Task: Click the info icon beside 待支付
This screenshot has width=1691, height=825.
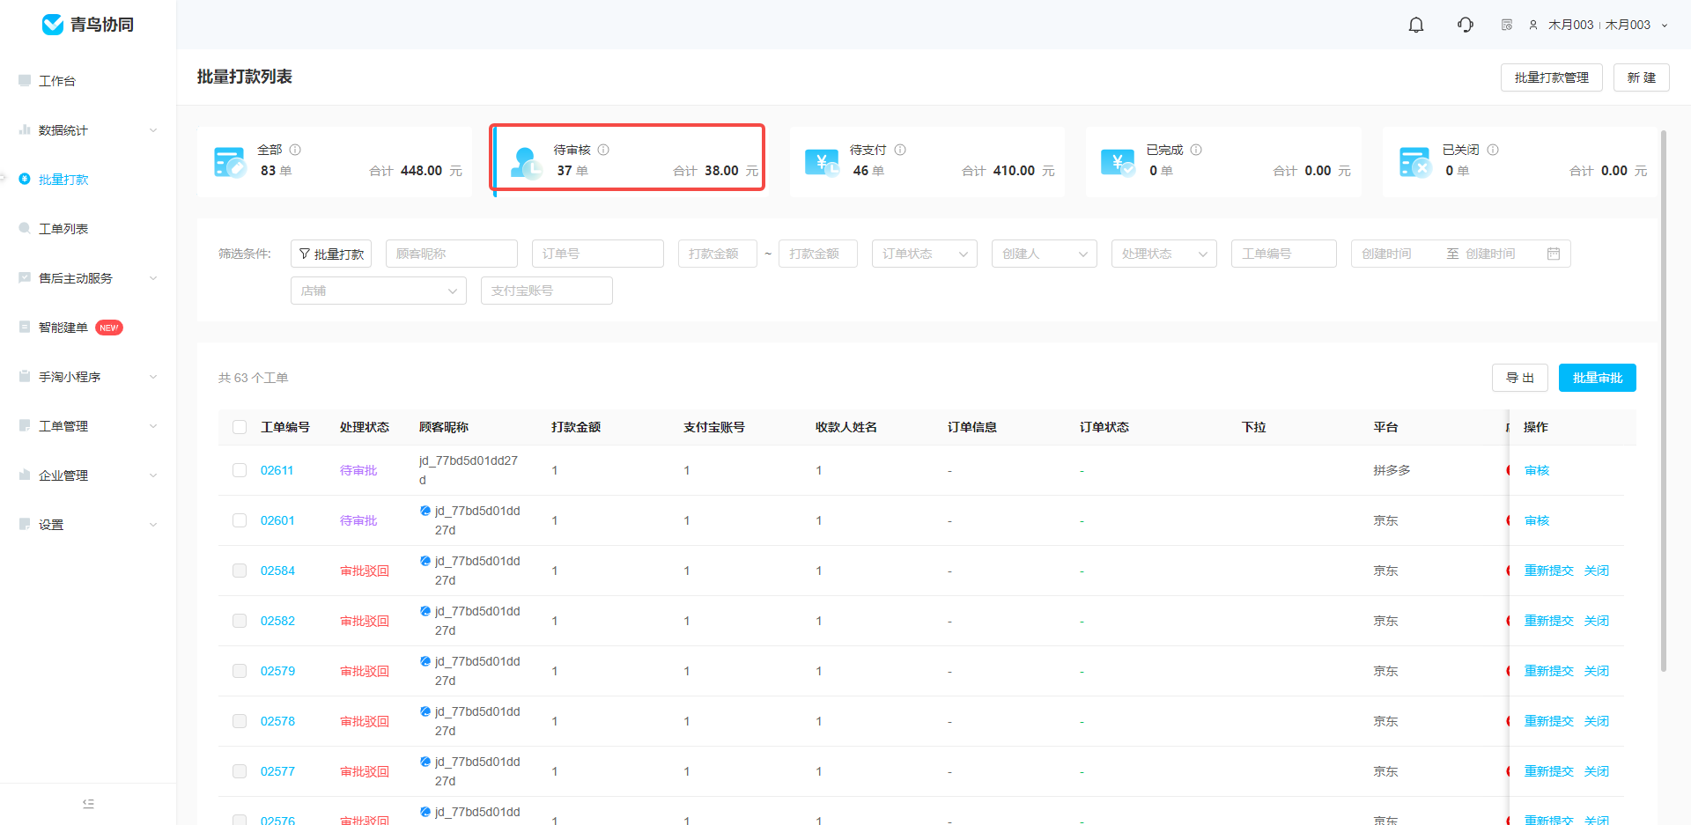Action: click(900, 150)
